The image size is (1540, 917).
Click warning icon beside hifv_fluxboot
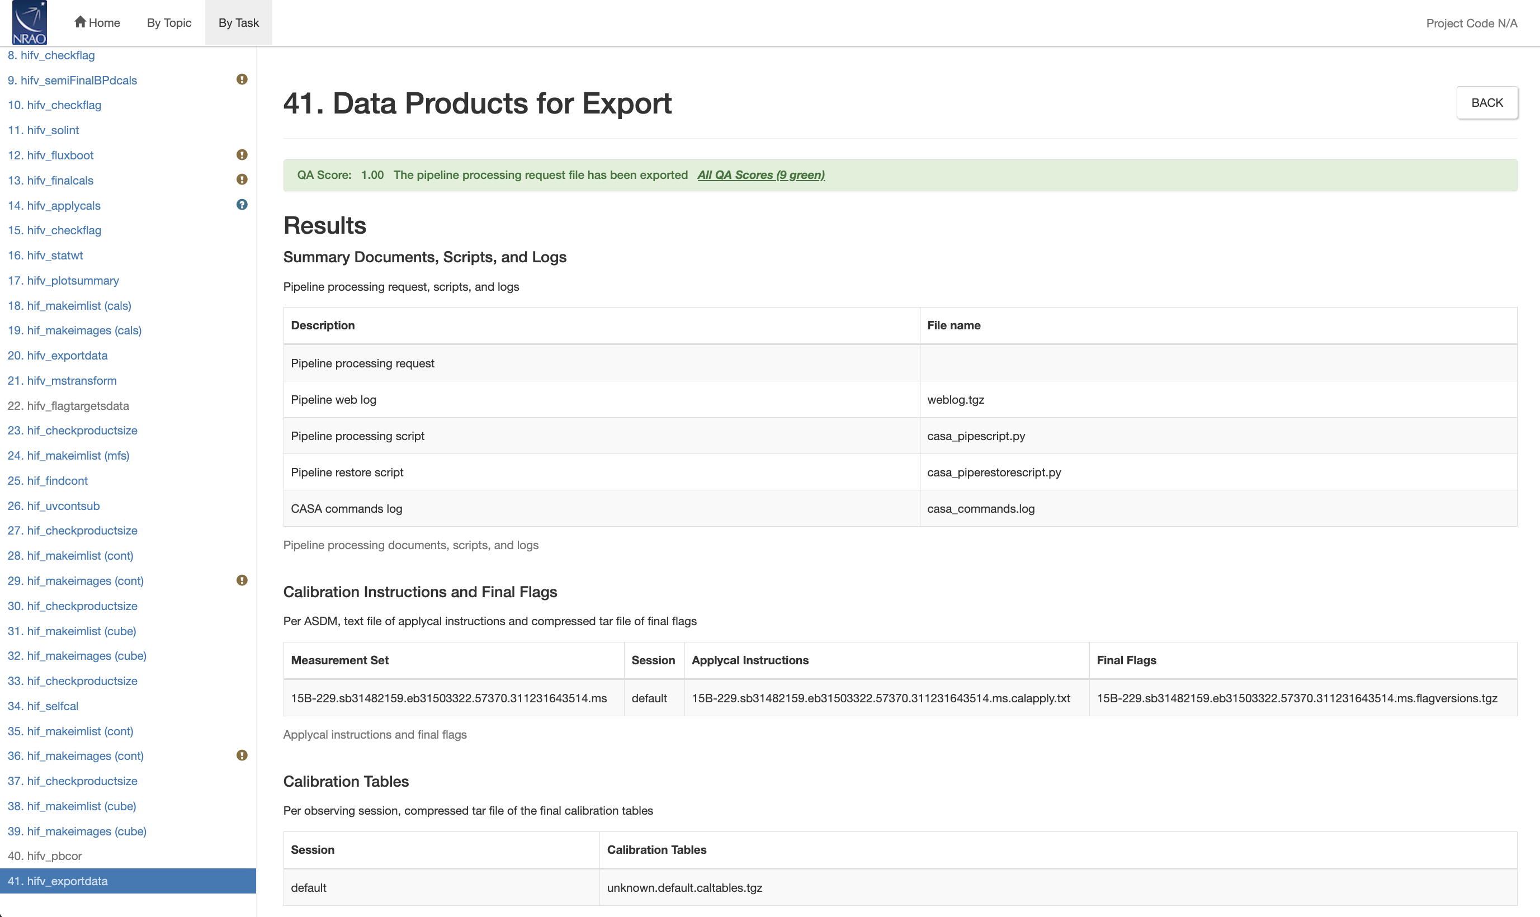point(242,154)
